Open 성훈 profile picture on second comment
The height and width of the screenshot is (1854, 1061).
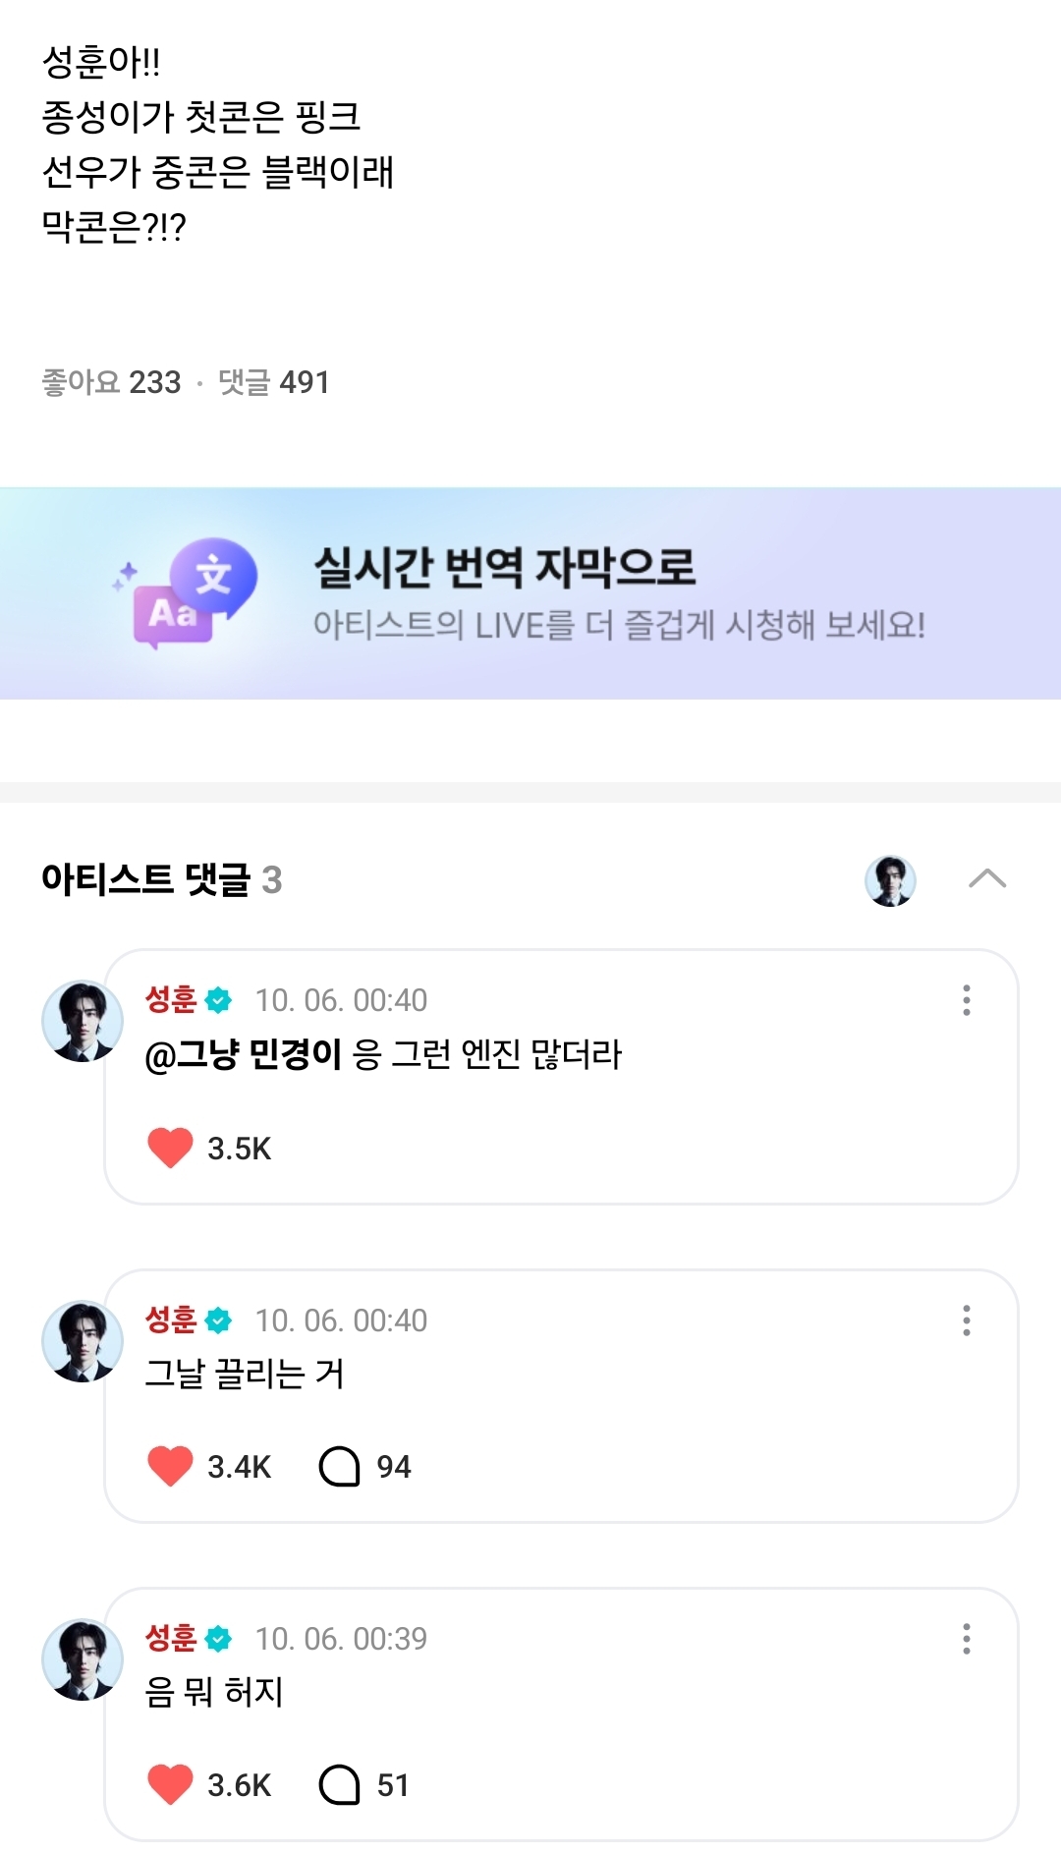point(83,1342)
